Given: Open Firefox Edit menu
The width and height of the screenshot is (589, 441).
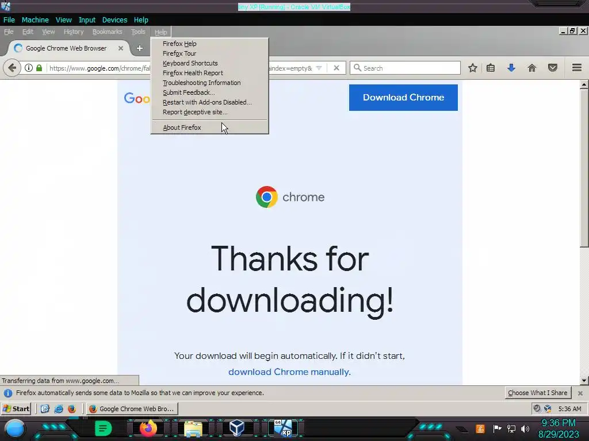Looking at the screenshot, I should coord(28,32).
